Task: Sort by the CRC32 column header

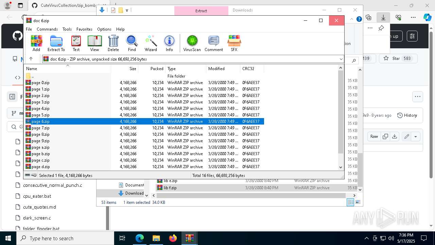Action: click(x=252, y=69)
